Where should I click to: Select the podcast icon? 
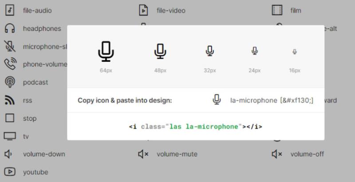[x=10, y=82]
